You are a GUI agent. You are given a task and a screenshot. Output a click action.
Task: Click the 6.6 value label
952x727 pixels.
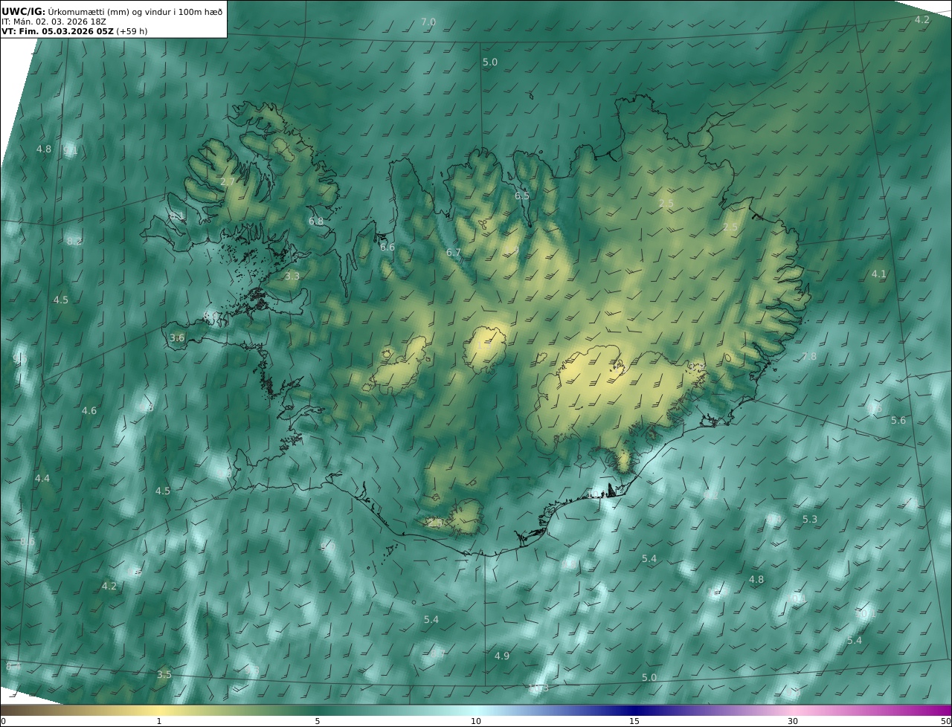coord(387,248)
